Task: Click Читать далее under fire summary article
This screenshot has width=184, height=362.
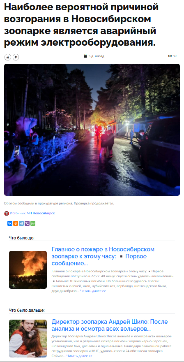Action: point(93,291)
